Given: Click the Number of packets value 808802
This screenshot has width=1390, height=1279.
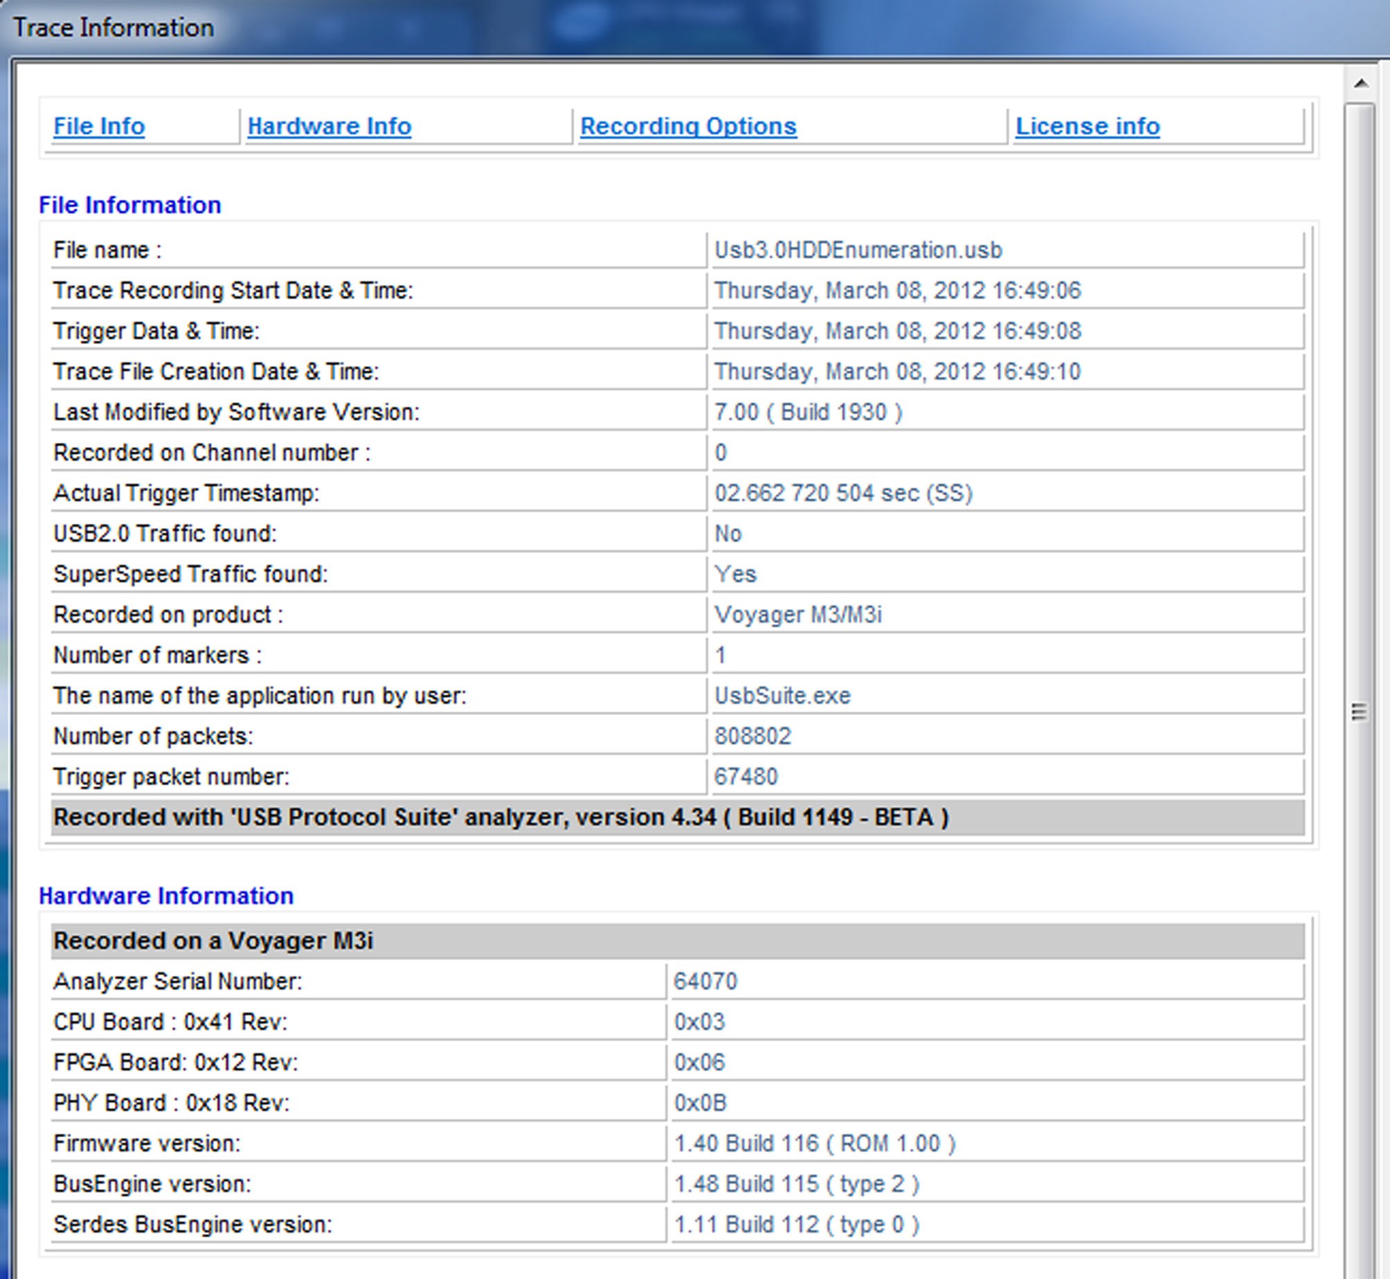Looking at the screenshot, I should coord(752,736).
